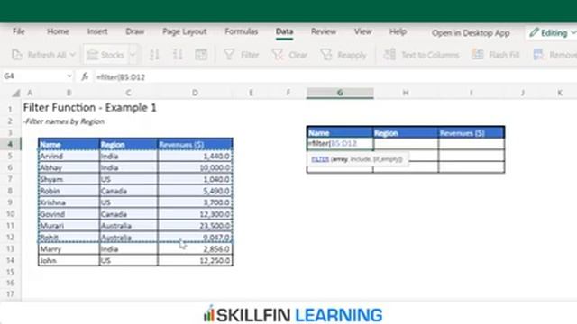
Task: Open the File menu tab
Action: tap(18, 32)
